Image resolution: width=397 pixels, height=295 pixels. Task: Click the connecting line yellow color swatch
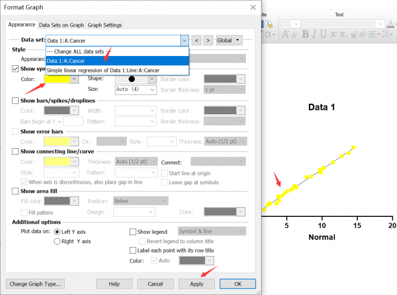pyautogui.click(x=57, y=161)
